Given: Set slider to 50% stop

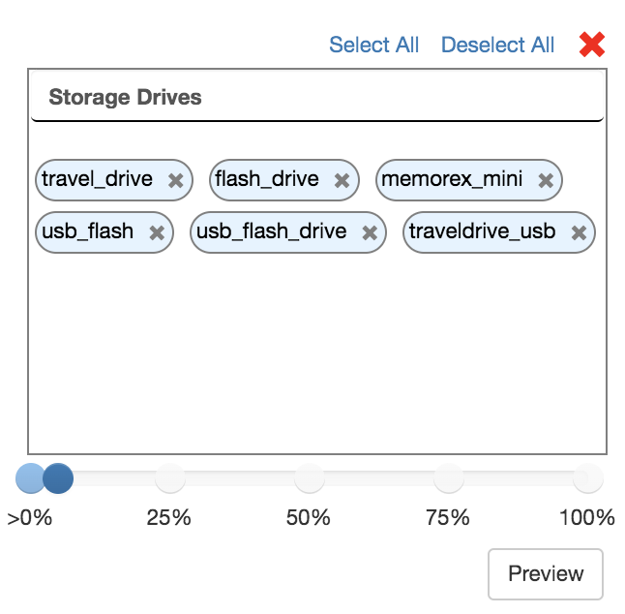Looking at the screenshot, I should point(309,477).
